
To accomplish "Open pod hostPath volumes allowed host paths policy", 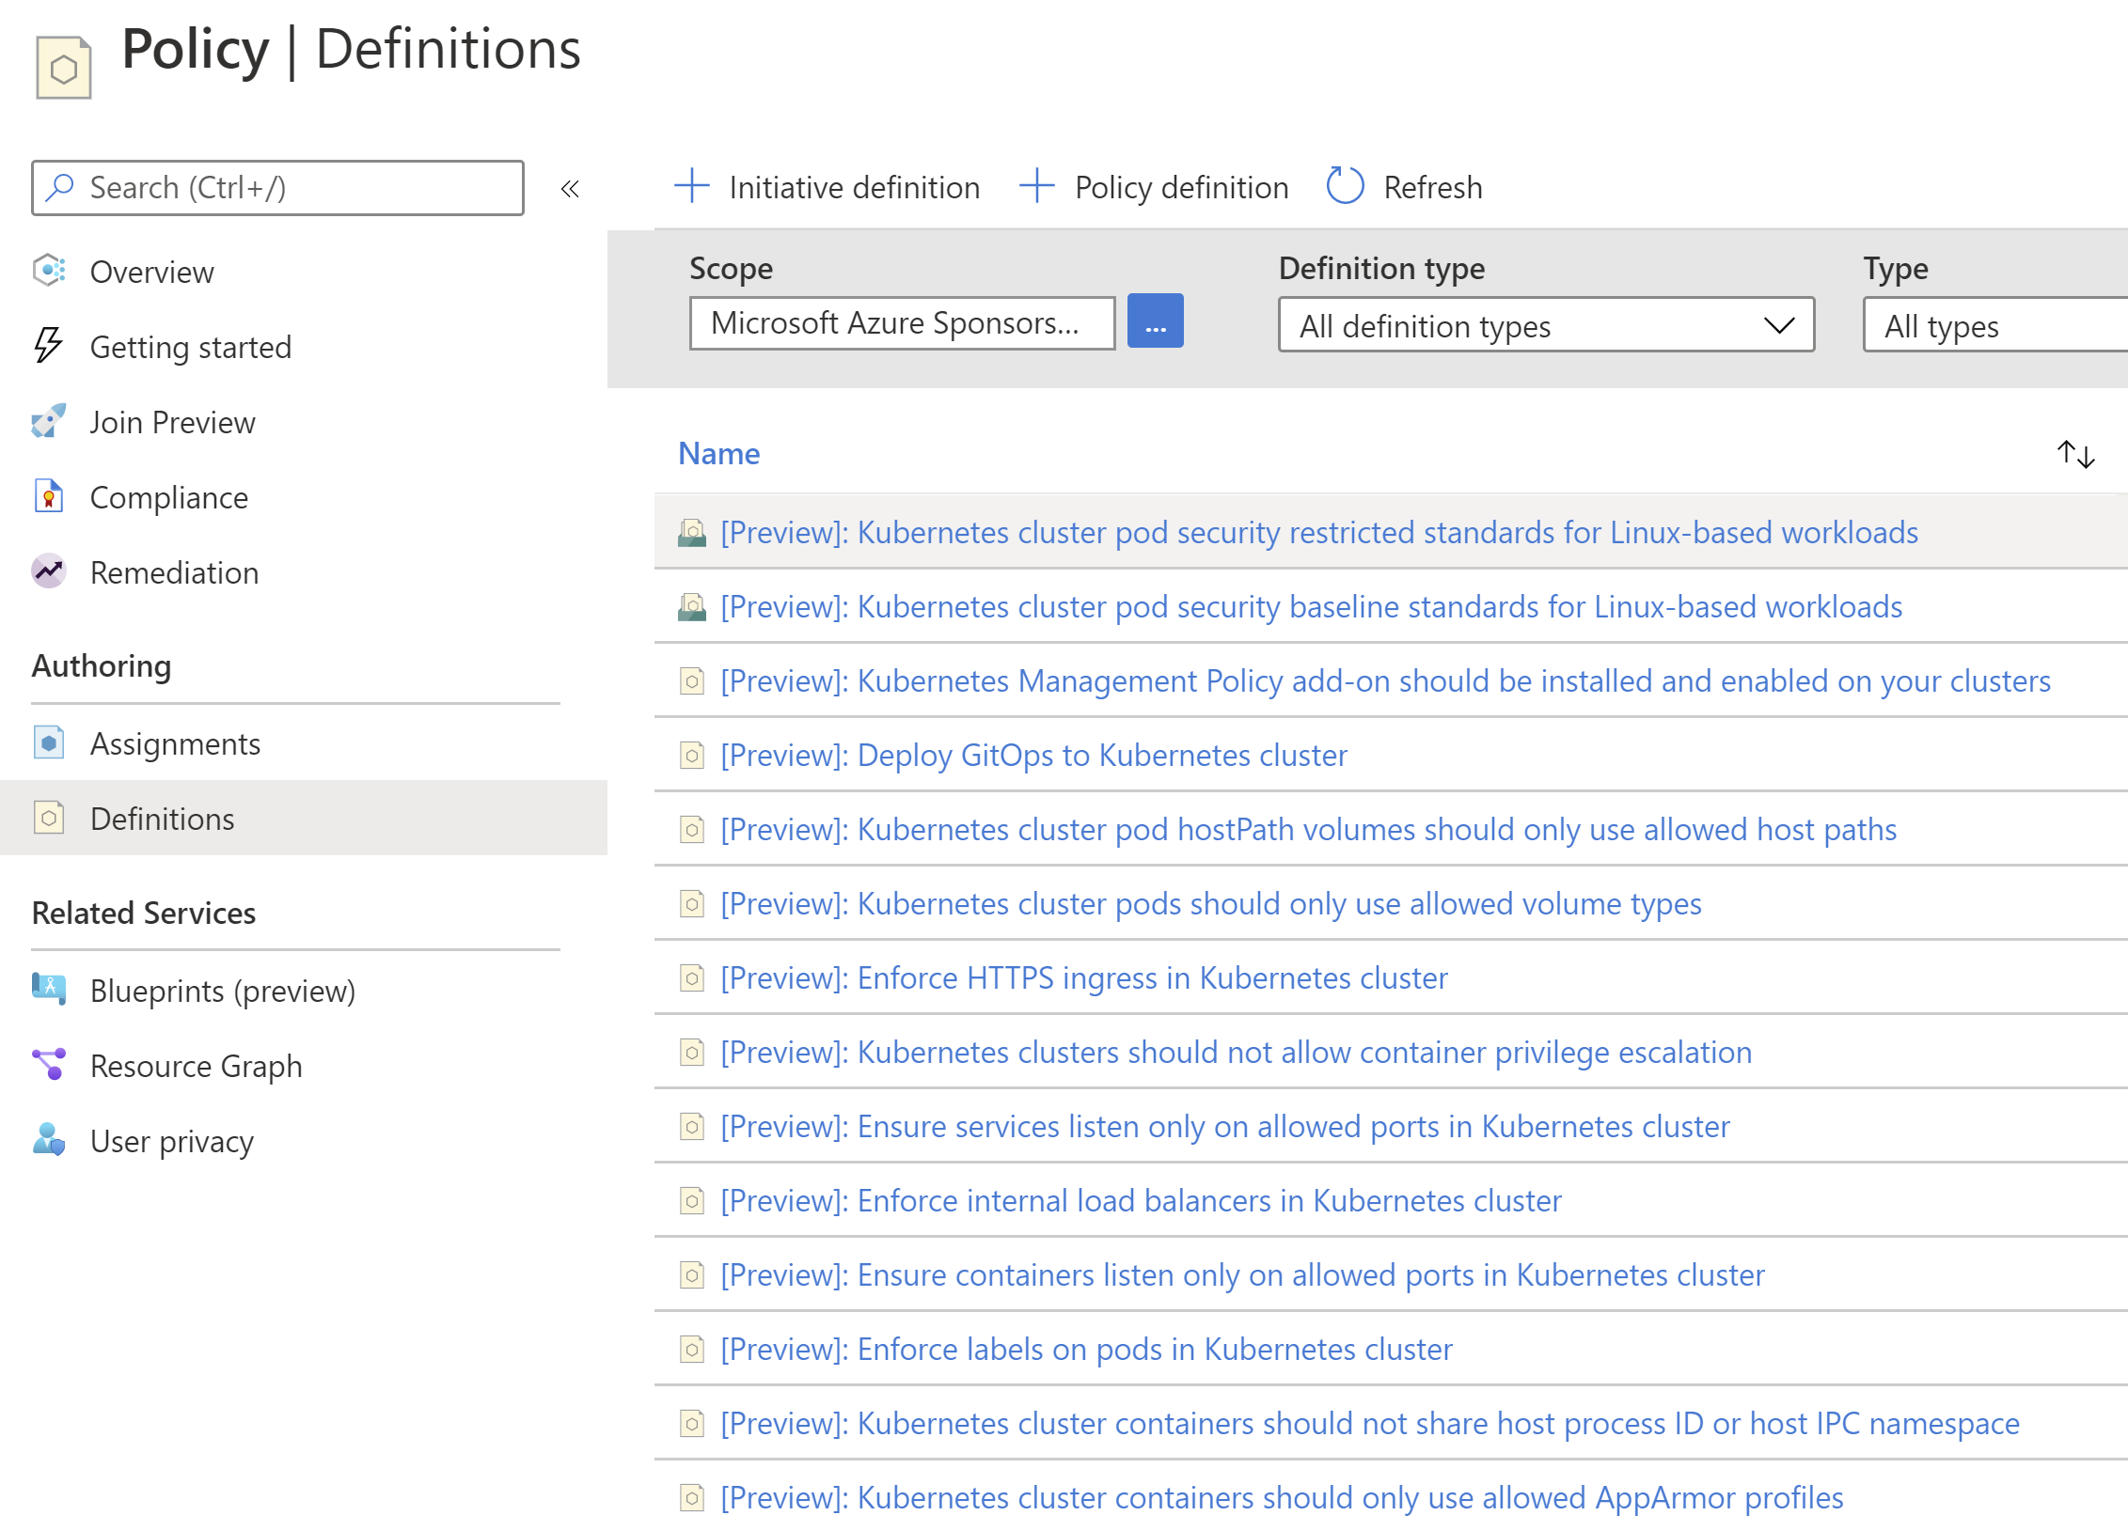I will pyautogui.click(x=1309, y=830).
